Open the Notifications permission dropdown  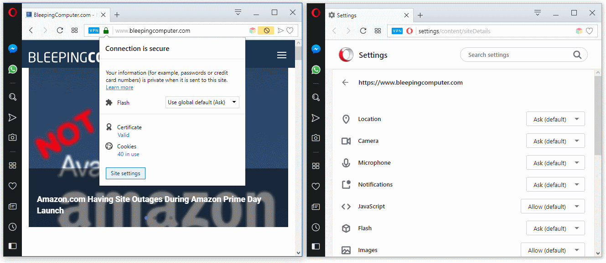555,185
